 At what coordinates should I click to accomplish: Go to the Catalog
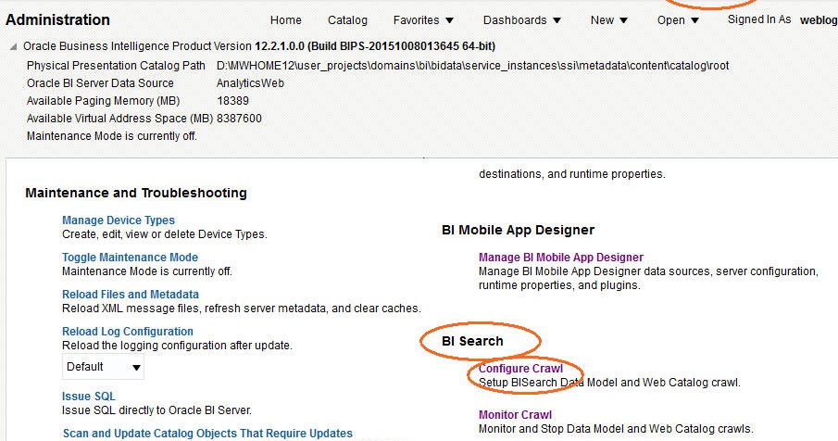[347, 20]
